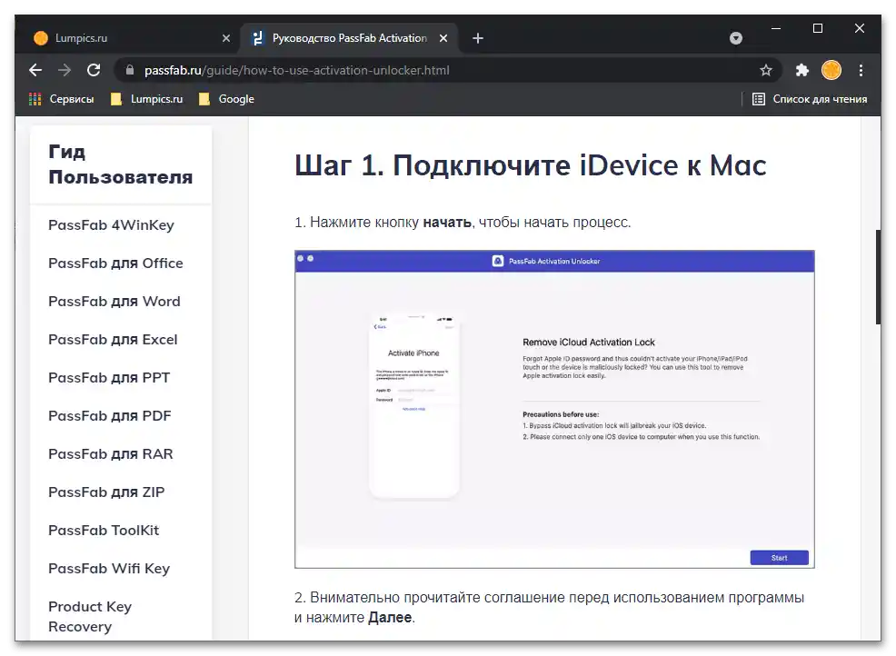Viewport: 896px width, 656px height.
Task: Click the Шаг 1 heading text
Action: click(x=531, y=165)
